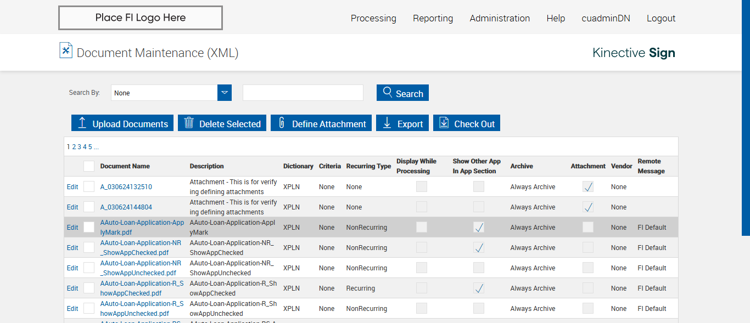Click the Document Maintenance page icon
Viewport: 750px width, 323px height.
pyautogui.click(x=66, y=50)
